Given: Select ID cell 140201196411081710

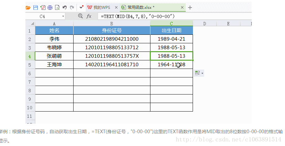Looking at the screenshot, I should tap(112, 65).
